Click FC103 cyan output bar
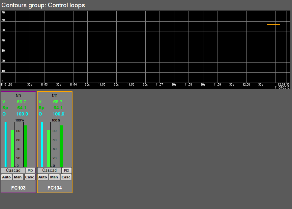The width and height of the screenshot is (292, 209). [6, 144]
